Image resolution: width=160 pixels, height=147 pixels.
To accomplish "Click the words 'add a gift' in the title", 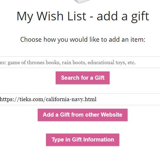I will (123, 17).
